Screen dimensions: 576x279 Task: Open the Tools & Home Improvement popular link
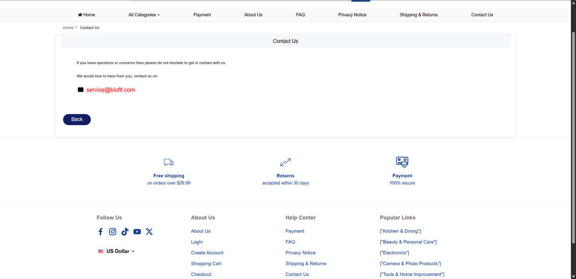coord(412,274)
